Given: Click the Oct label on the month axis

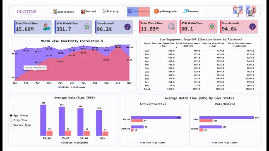Looking at the screenshot, I should click(x=118, y=83).
